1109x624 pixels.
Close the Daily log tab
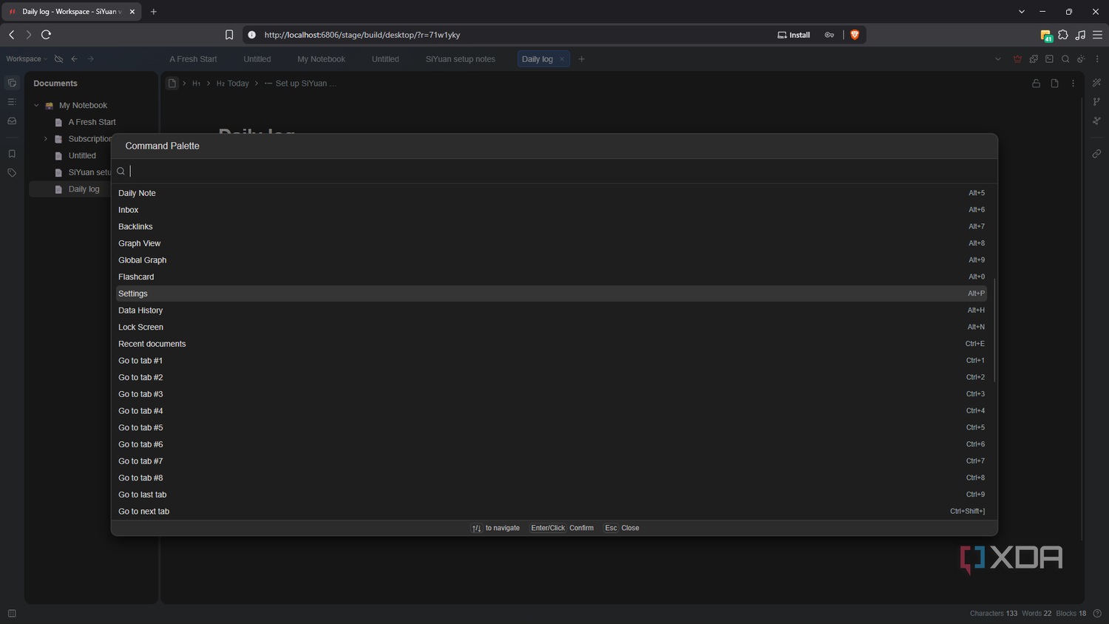click(x=562, y=59)
